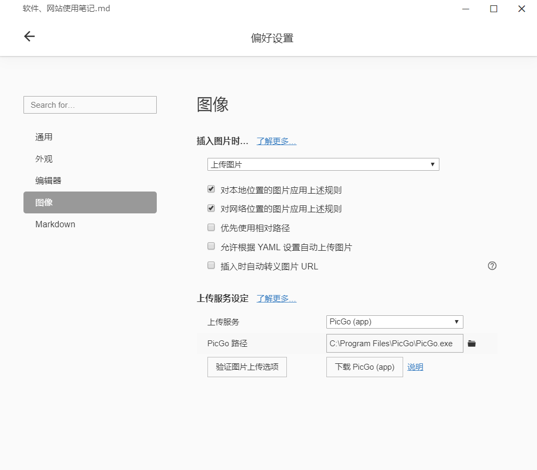
Task: Enable 允许根据 YAML 设置自动上传图片 checkbox
Action: [x=211, y=246]
